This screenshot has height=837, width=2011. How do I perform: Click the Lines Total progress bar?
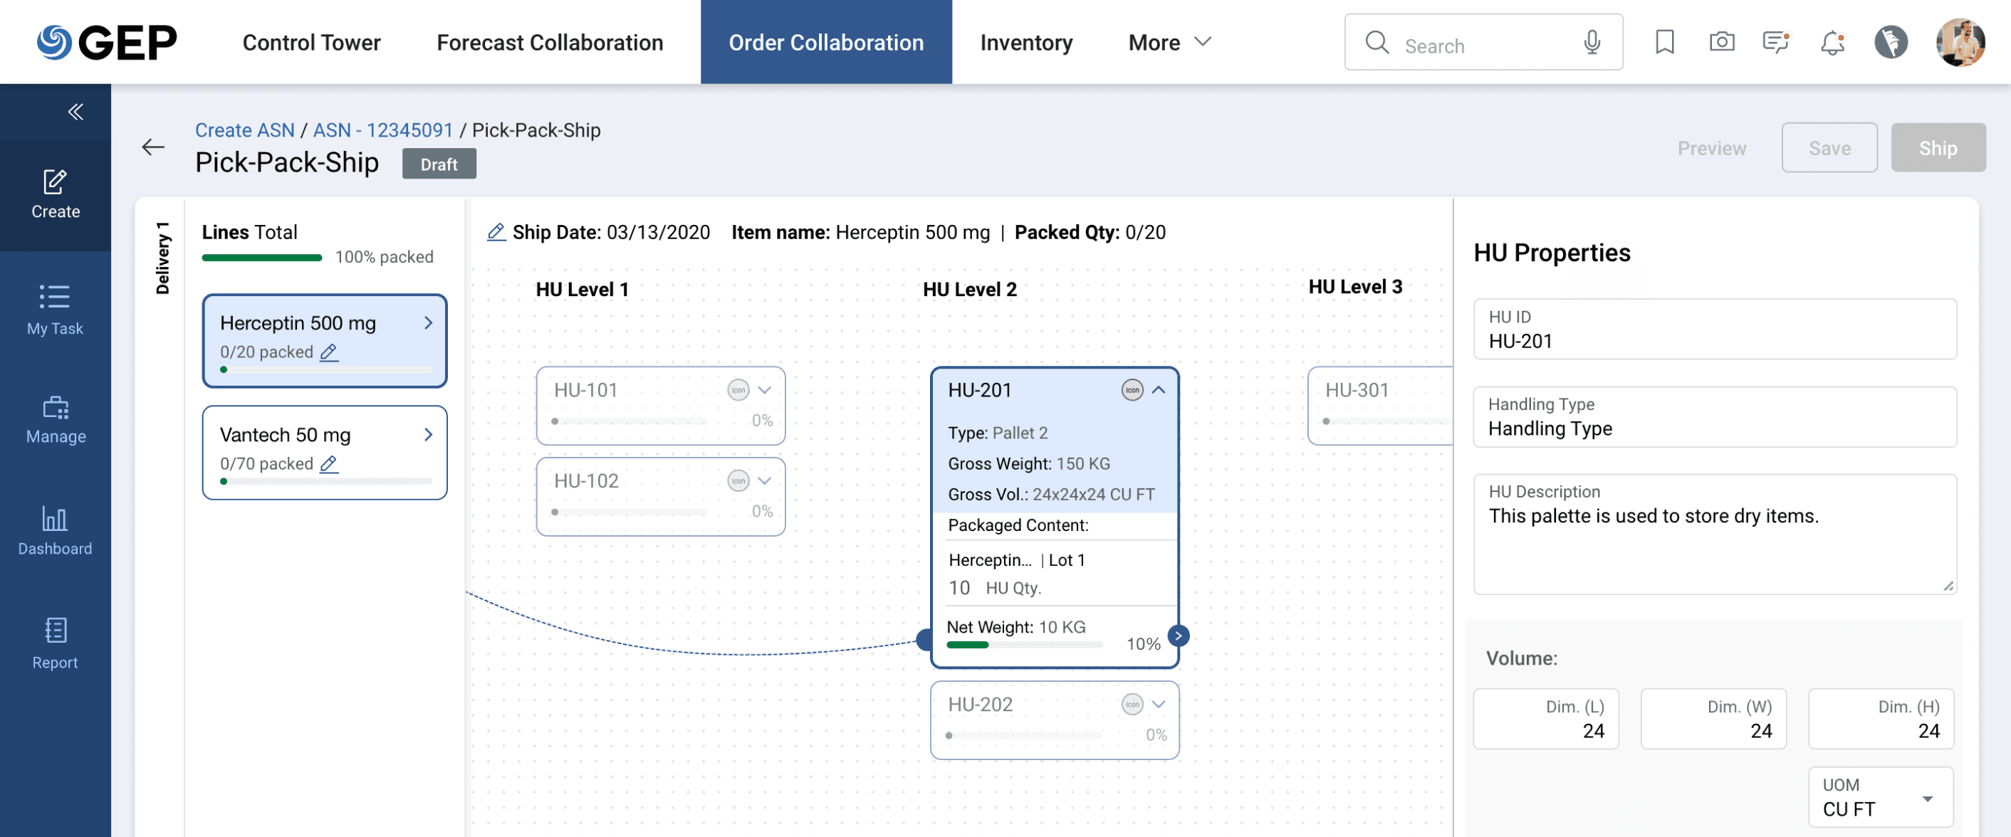coord(261,258)
